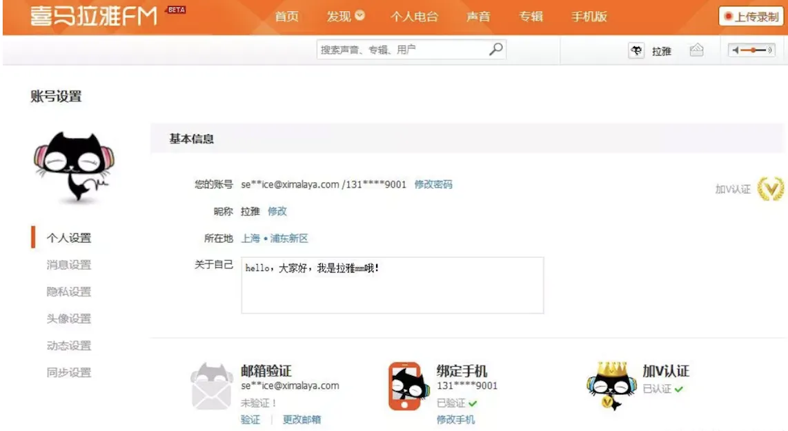Click the small user avatar beside 拉雅
The image size is (788, 431).
tap(636, 50)
